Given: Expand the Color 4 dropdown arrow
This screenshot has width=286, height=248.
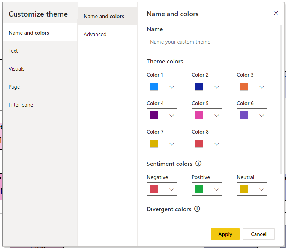Looking at the screenshot, I should tap(172, 116).
